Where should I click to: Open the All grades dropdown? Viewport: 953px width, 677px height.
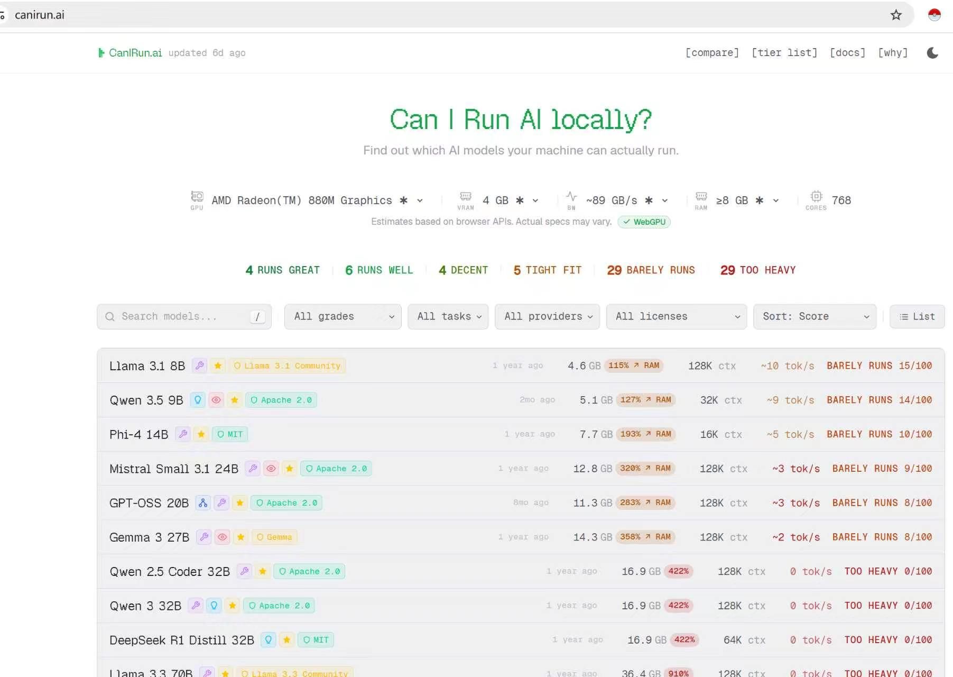[343, 316]
